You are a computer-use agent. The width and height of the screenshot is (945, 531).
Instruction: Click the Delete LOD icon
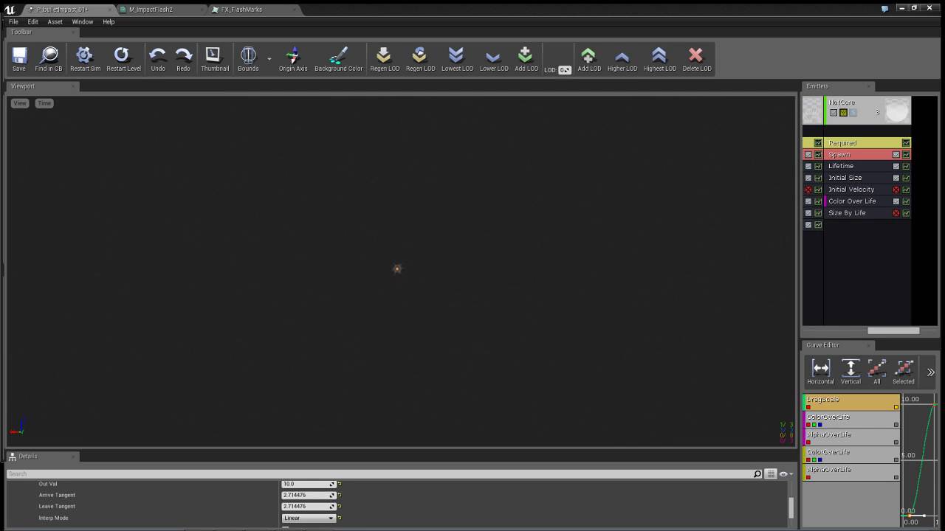pyautogui.click(x=696, y=58)
